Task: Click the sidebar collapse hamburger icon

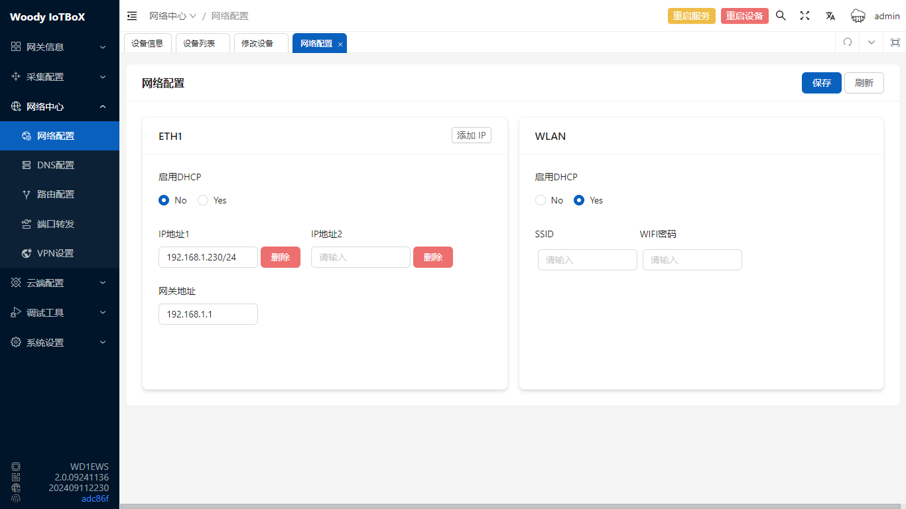Action: 132,16
